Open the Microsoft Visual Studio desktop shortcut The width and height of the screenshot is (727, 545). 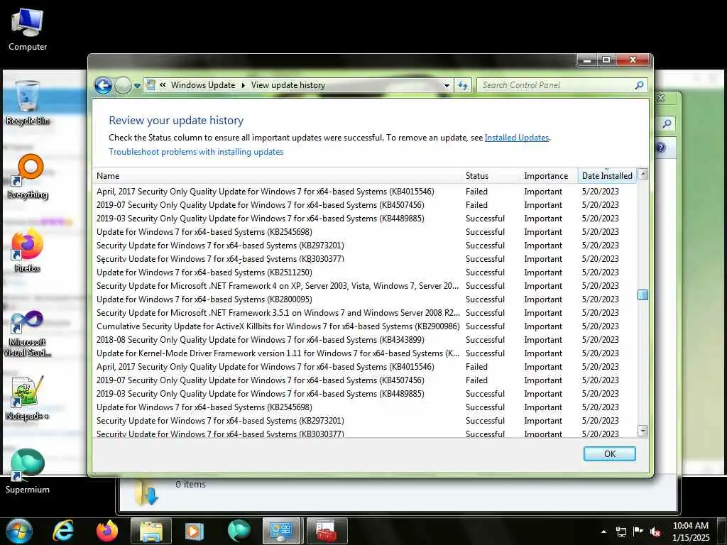28,334
